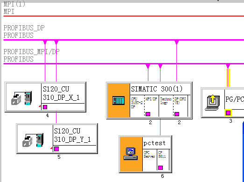Select the DP(DRIVE) interface square
Screen dimensions: 244x182
point(177,114)
